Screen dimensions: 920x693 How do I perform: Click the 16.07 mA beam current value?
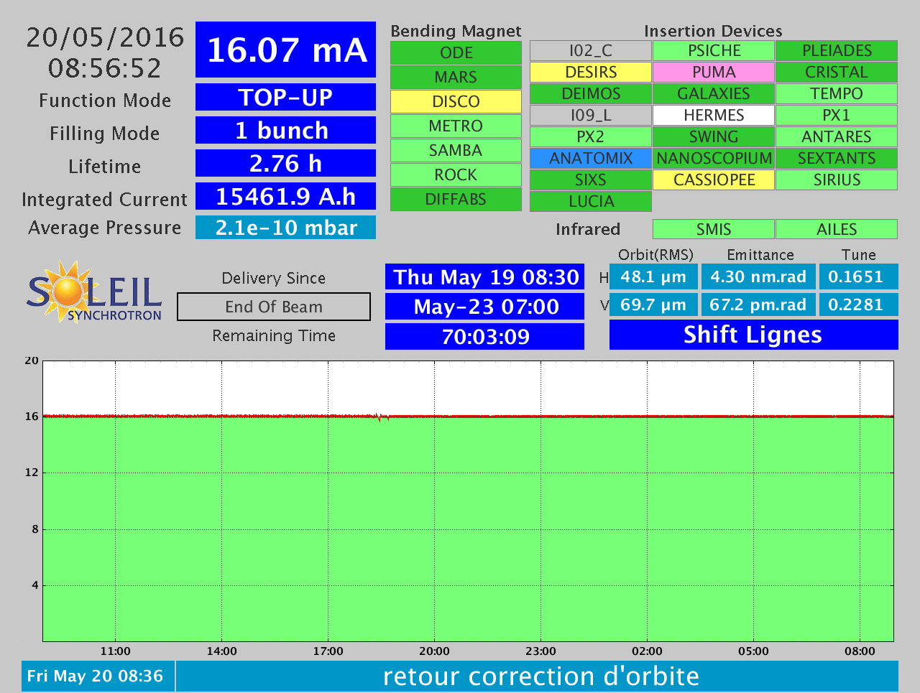tap(286, 50)
